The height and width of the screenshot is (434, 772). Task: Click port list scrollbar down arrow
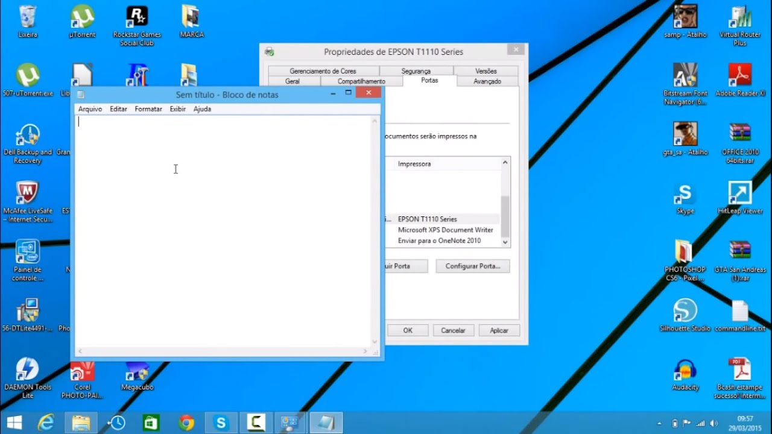tap(505, 242)
